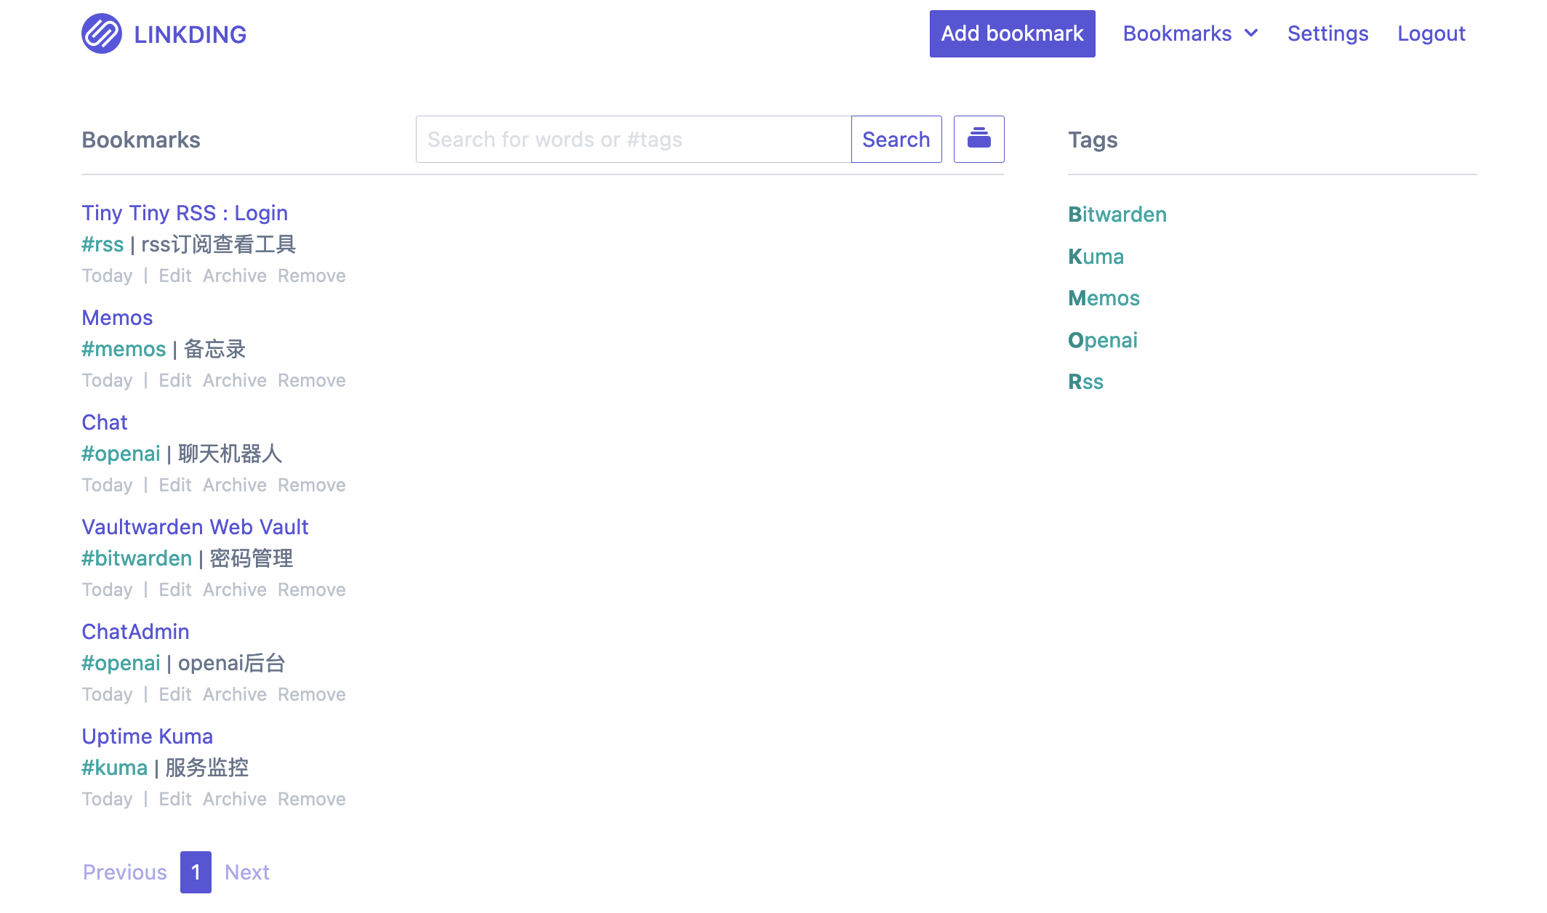The height and width of the screenshot is (913, 1547).
Task: Click the description '密码管理'
Action: (252, 558)
